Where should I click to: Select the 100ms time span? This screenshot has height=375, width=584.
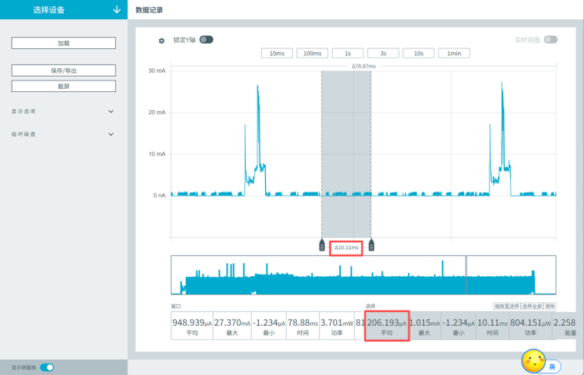tap(312, 53)
